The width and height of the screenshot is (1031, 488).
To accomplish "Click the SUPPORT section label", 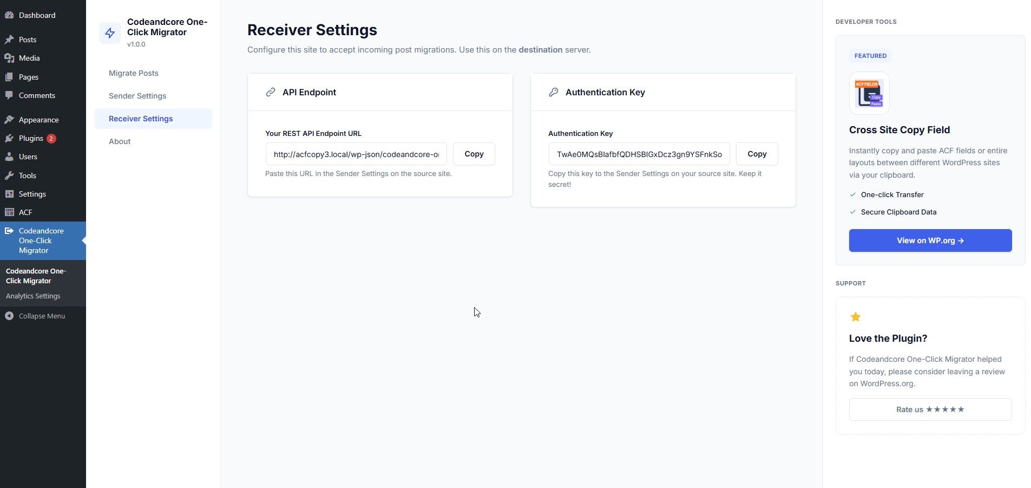I will (851, 283).
